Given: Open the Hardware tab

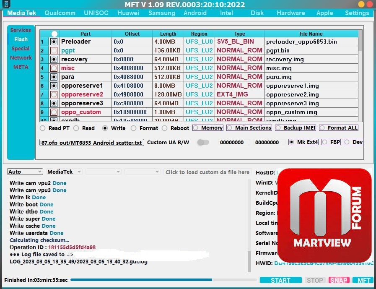Looking at the screenshot, I should (x=290, y=13).
